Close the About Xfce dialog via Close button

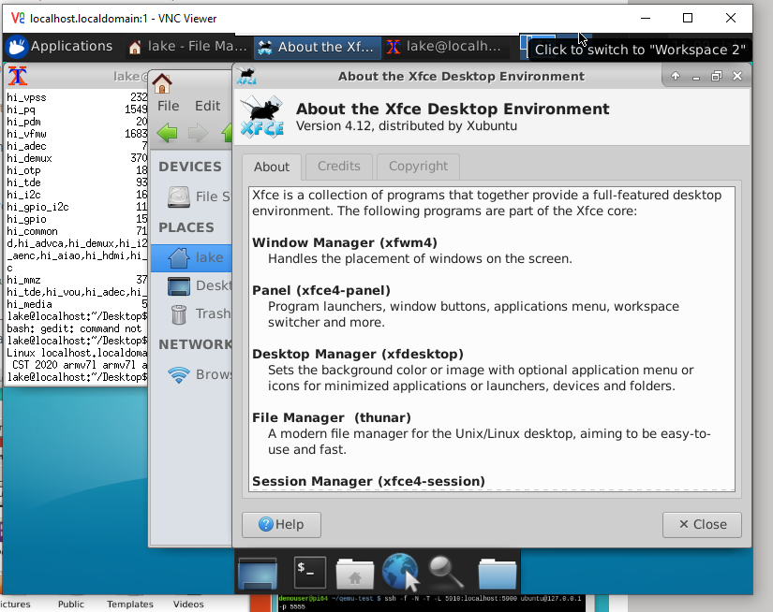point(702,524)
